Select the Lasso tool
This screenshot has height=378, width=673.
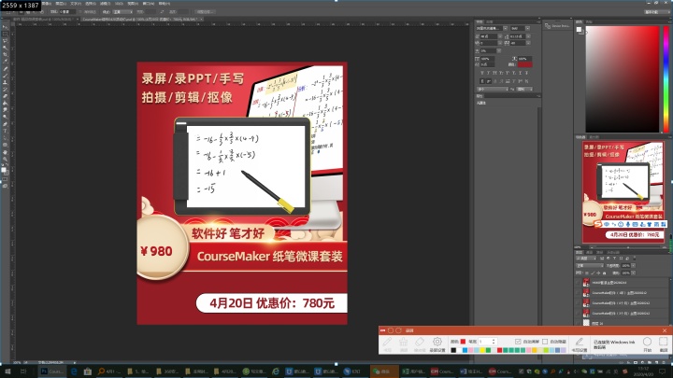click(x=6, y=40)
